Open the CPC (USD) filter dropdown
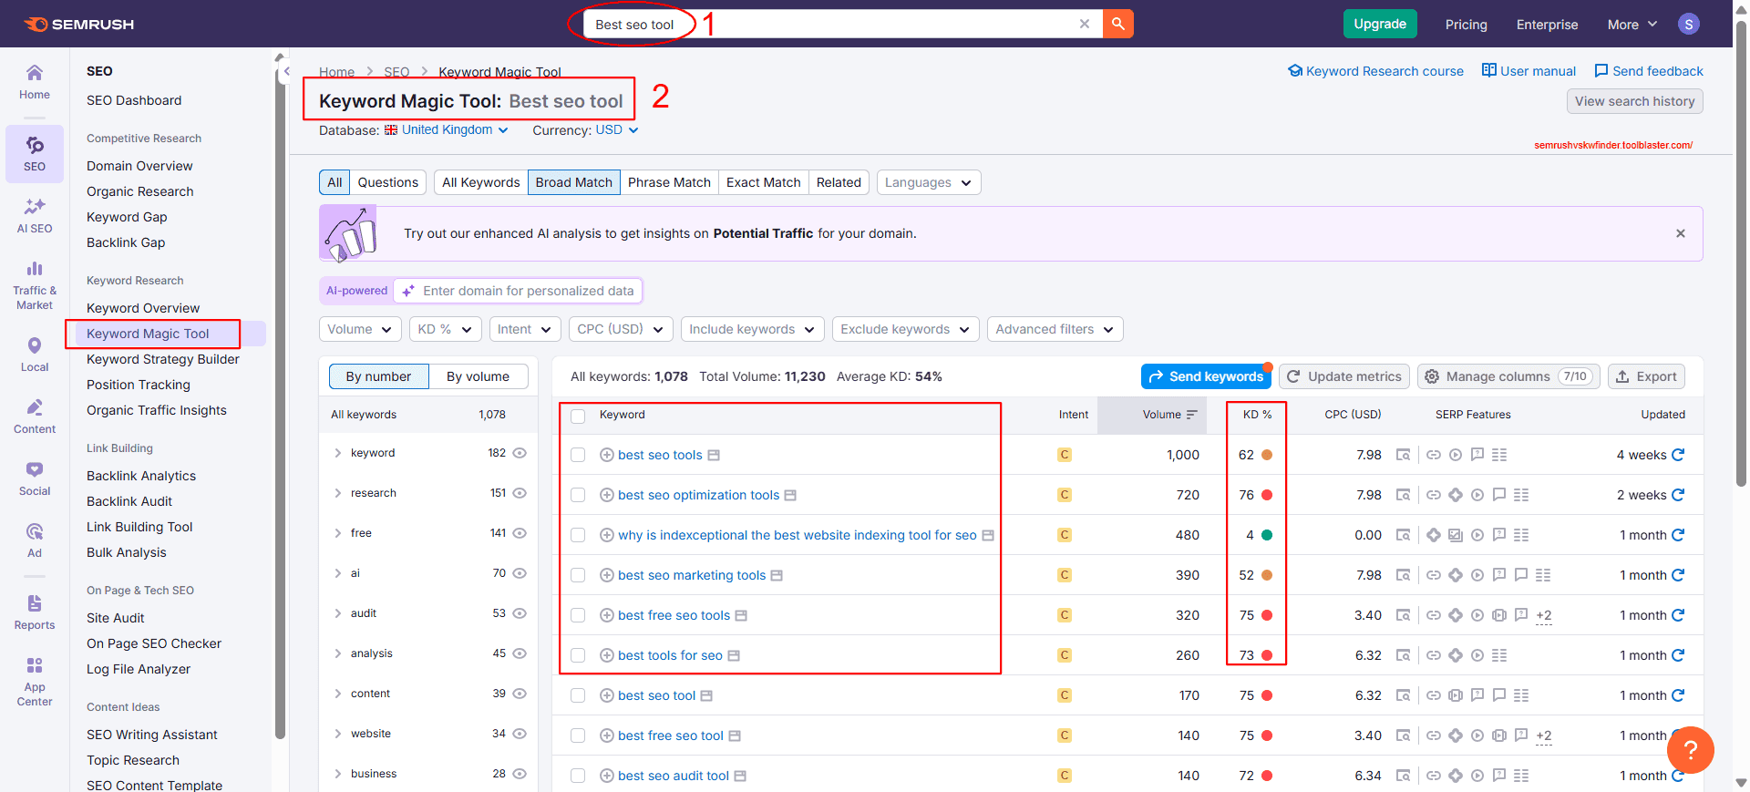The image size is (1750, 792). (621, 329)
